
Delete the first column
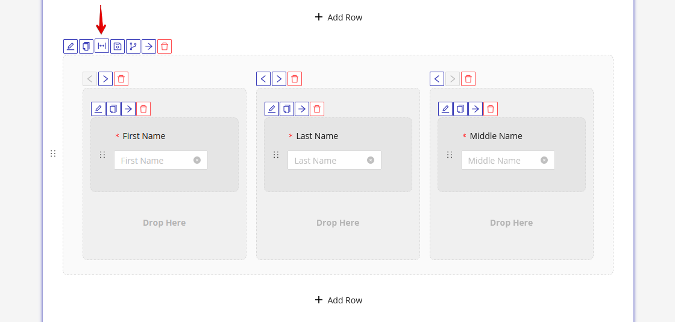click(x=121, y=79)
